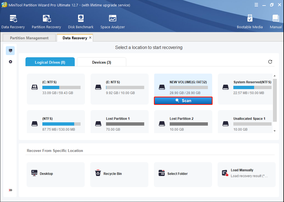
Task: Click the 530 MB (NTFS) disk icon
Action: 35,124
